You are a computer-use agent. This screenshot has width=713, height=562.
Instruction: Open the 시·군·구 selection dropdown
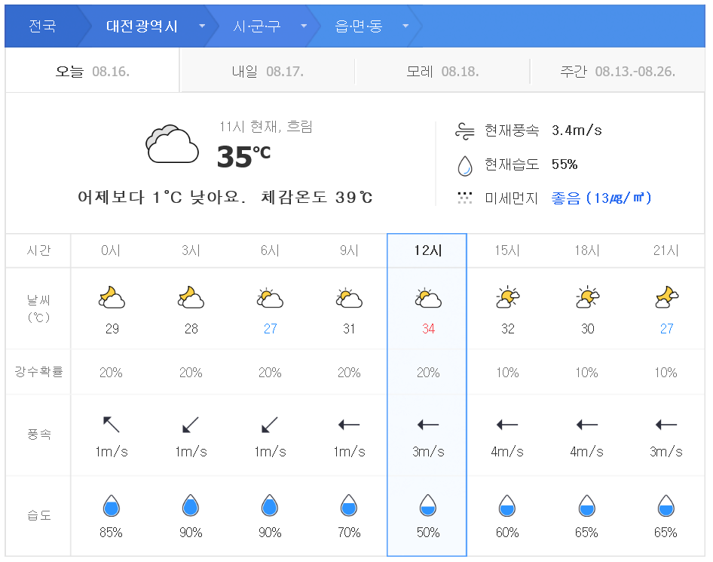[x=303, y=25]
